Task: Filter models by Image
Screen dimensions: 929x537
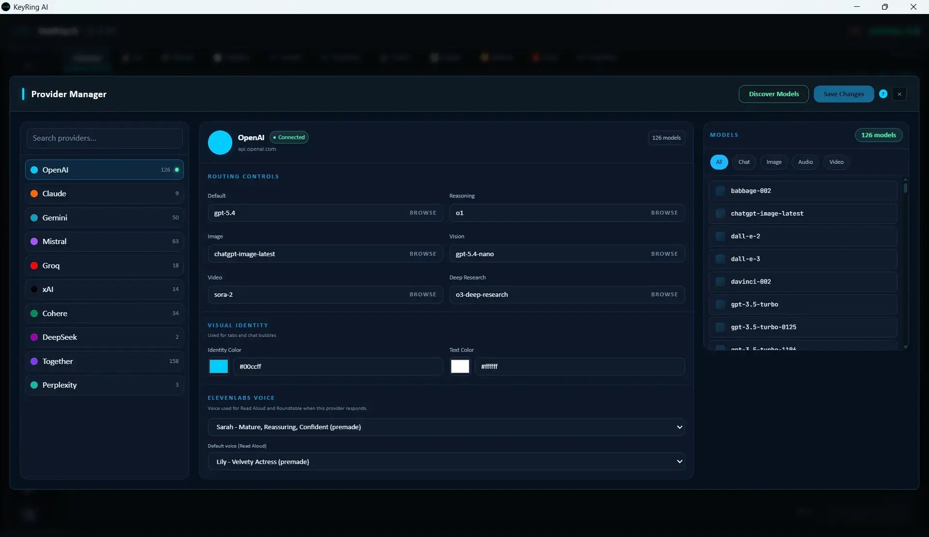Action: (774, 162)
